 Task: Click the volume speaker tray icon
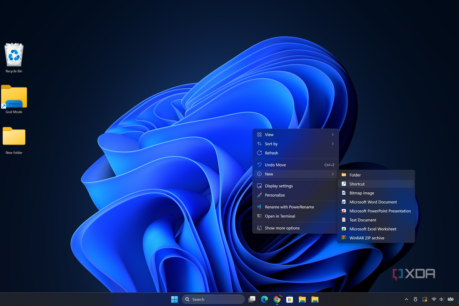441,299
